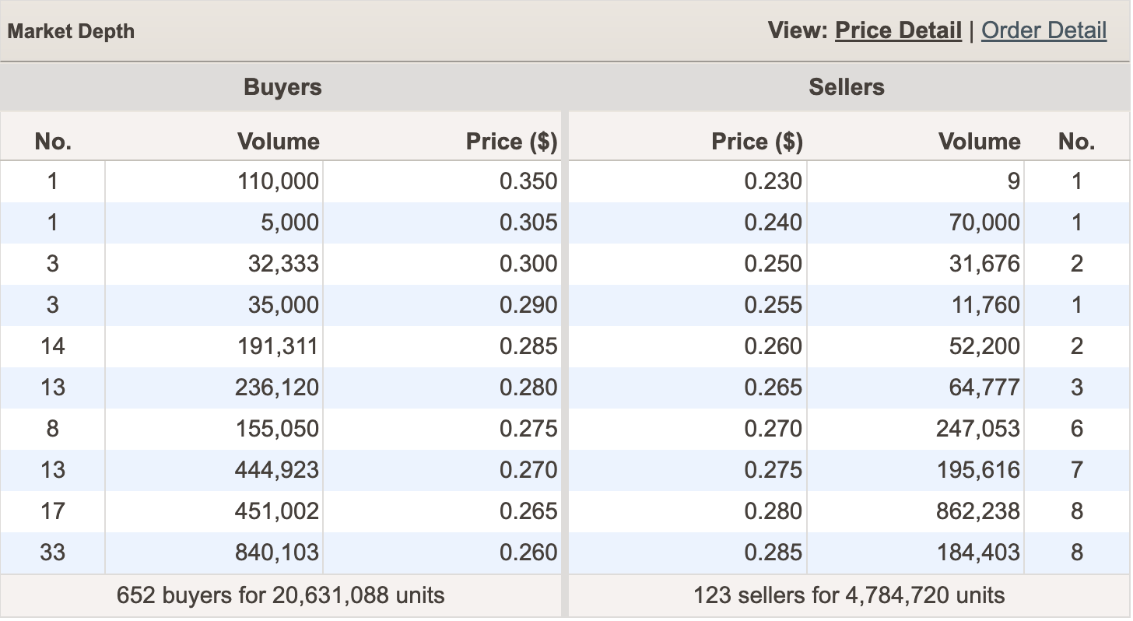Click seller volume 862,238 cell
Image resolution: width=1133 pixels, height=621 pixels.
coord(977,511)
